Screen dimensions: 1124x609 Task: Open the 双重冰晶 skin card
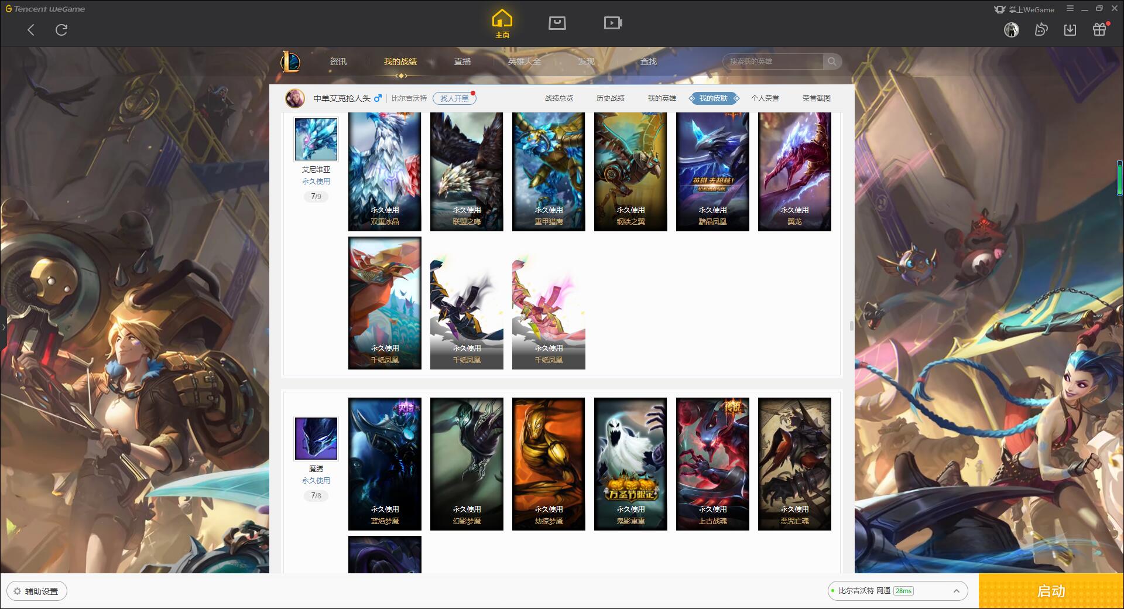[385, 172]
